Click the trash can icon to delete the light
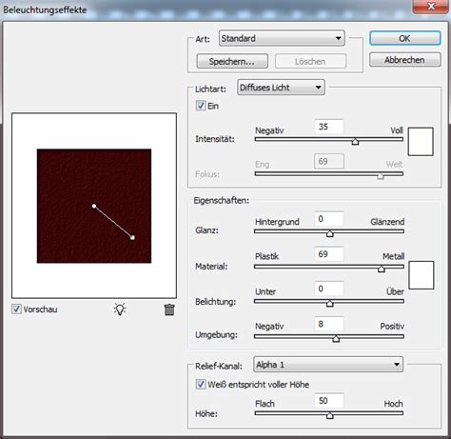The image size is (451, 439). pyautogui.click(x=169, y=309)
